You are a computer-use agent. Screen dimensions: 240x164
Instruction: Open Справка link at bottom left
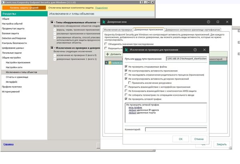[8, 144]
